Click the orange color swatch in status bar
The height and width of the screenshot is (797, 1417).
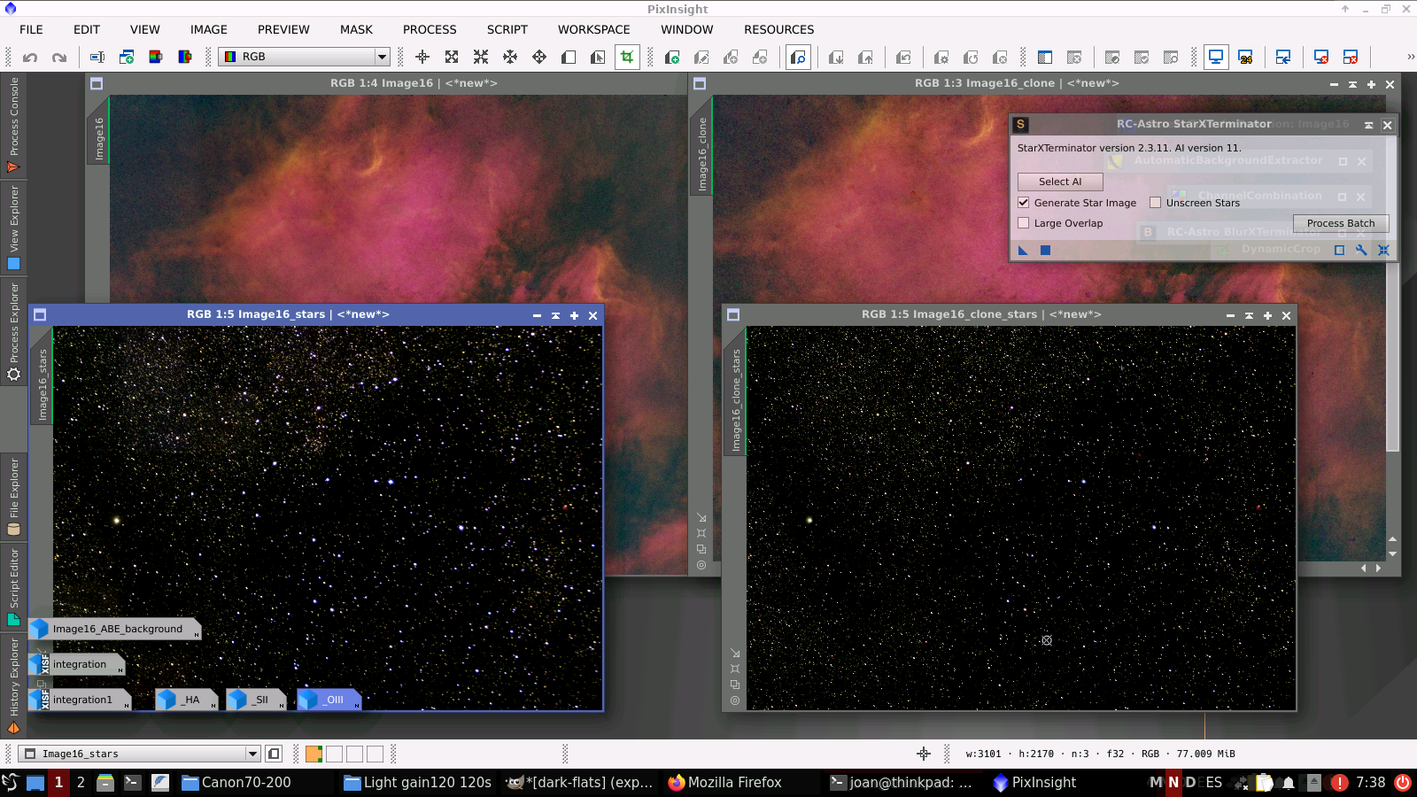tap(314, 754)
